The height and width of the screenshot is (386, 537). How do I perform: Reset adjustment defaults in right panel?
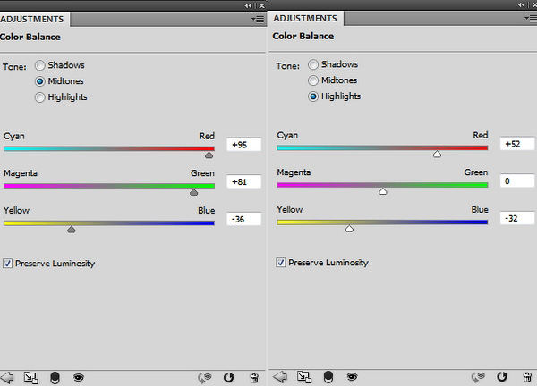pos(502,377)
